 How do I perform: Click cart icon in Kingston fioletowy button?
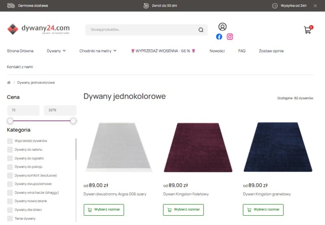[169, 210]
